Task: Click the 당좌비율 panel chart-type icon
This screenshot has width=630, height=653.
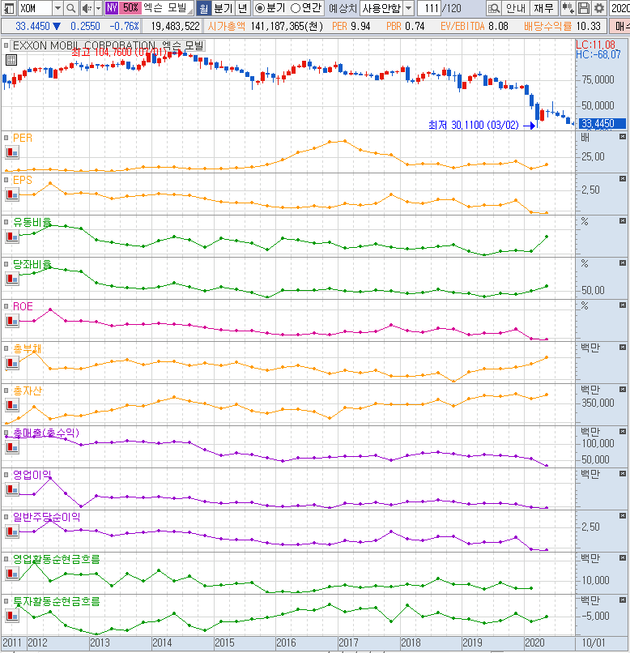Action: pos(12,279)
